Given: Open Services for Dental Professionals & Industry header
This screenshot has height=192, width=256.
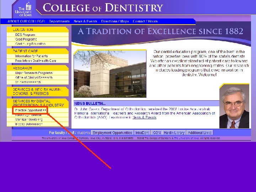Looking at the screenshot, I should point(38,103).
